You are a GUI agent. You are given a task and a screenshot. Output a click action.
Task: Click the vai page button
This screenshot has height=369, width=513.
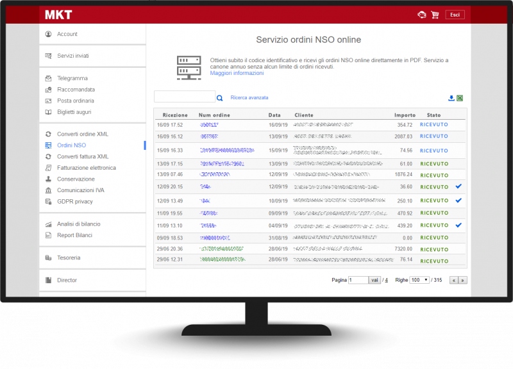coord(374,280)
